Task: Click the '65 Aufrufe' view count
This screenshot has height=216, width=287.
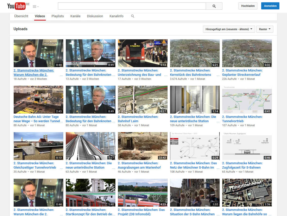Action: [x=229, y=172]
